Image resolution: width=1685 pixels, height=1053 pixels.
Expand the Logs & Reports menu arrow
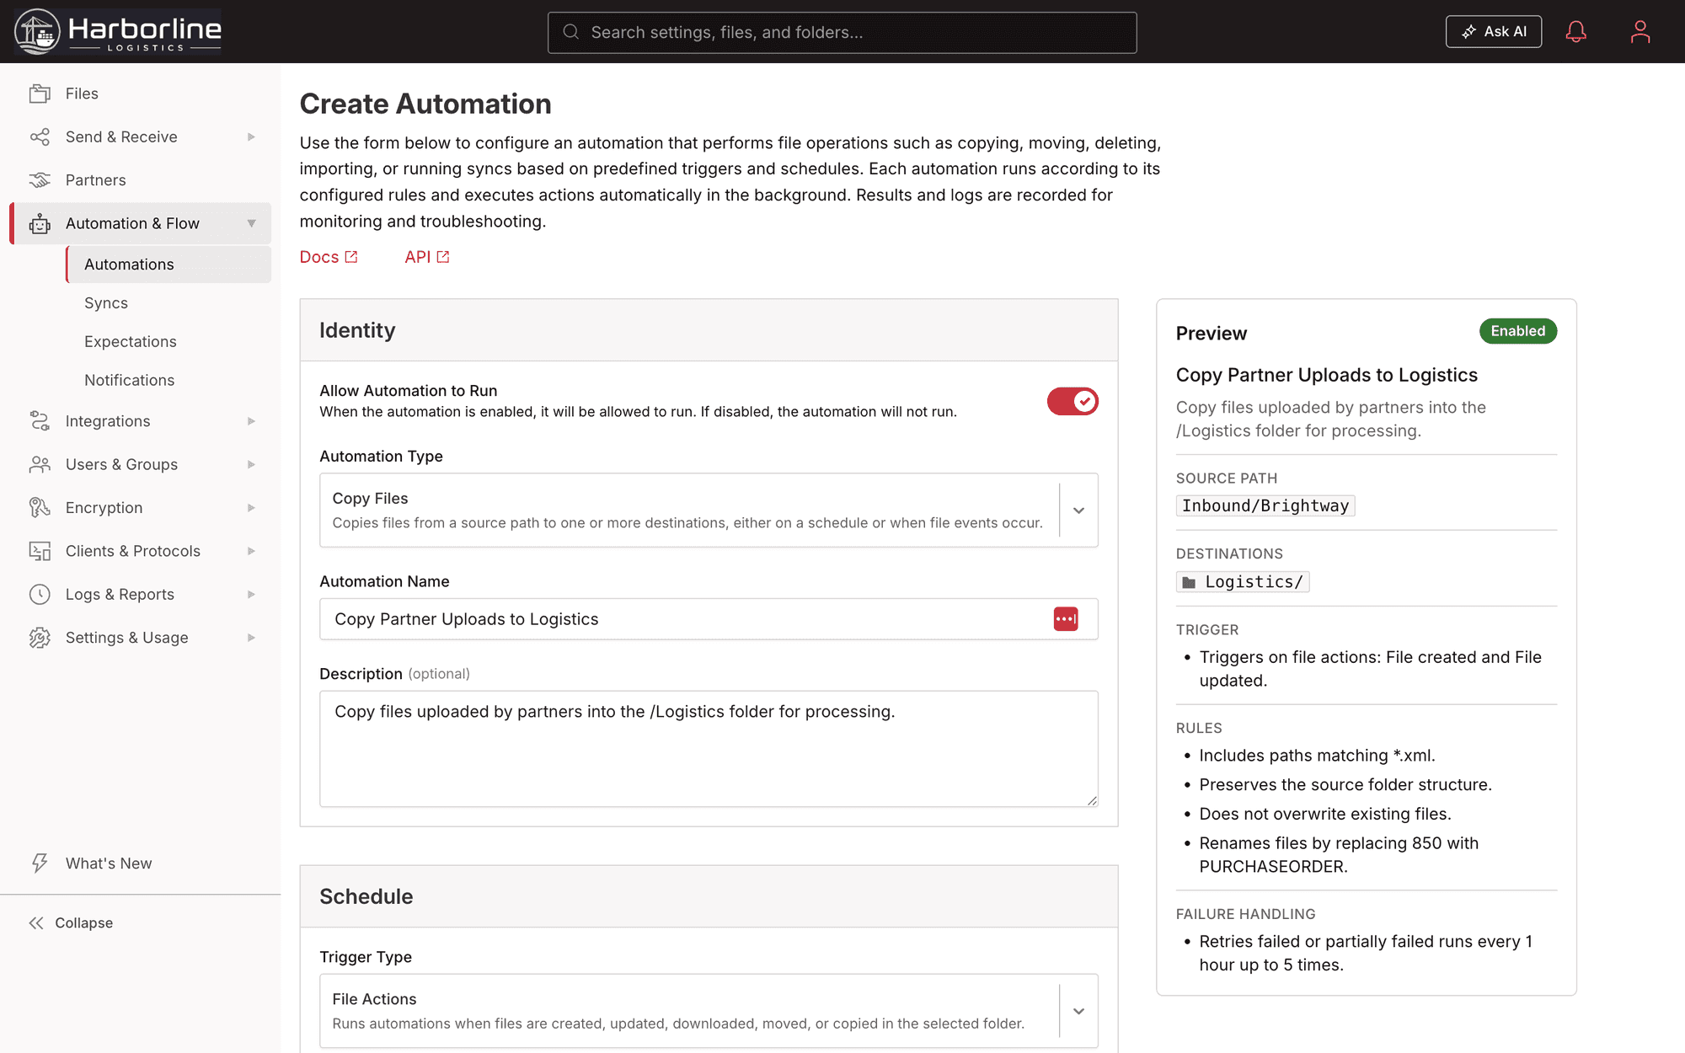coord(251,594)
